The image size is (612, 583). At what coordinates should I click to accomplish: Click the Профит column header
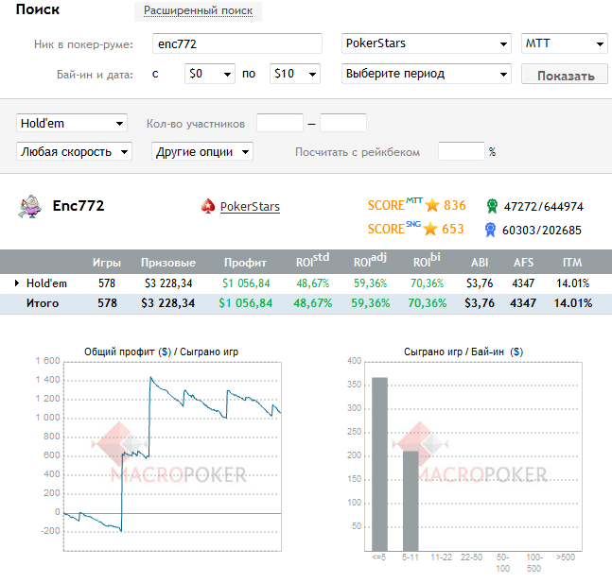[x=245, y=263]
